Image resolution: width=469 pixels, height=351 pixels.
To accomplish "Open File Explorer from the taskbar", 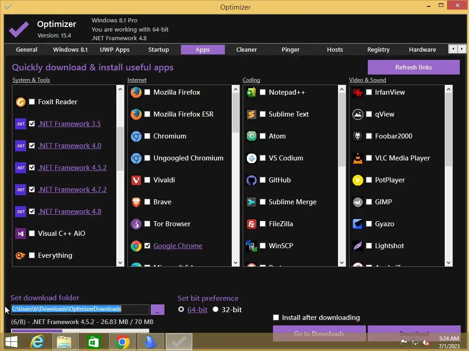I will point(64,342).
